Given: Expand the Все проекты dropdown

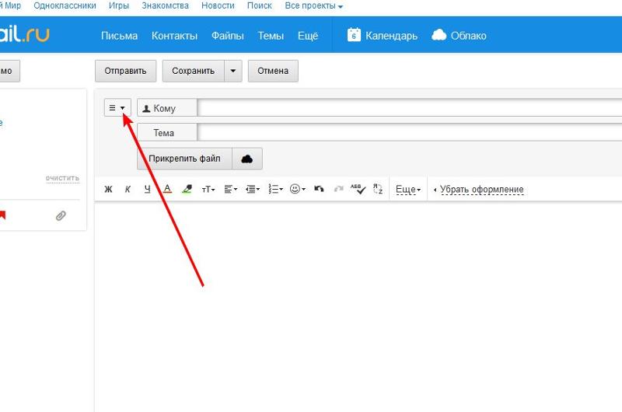Looking at the screenshot, I should (314, 6).
